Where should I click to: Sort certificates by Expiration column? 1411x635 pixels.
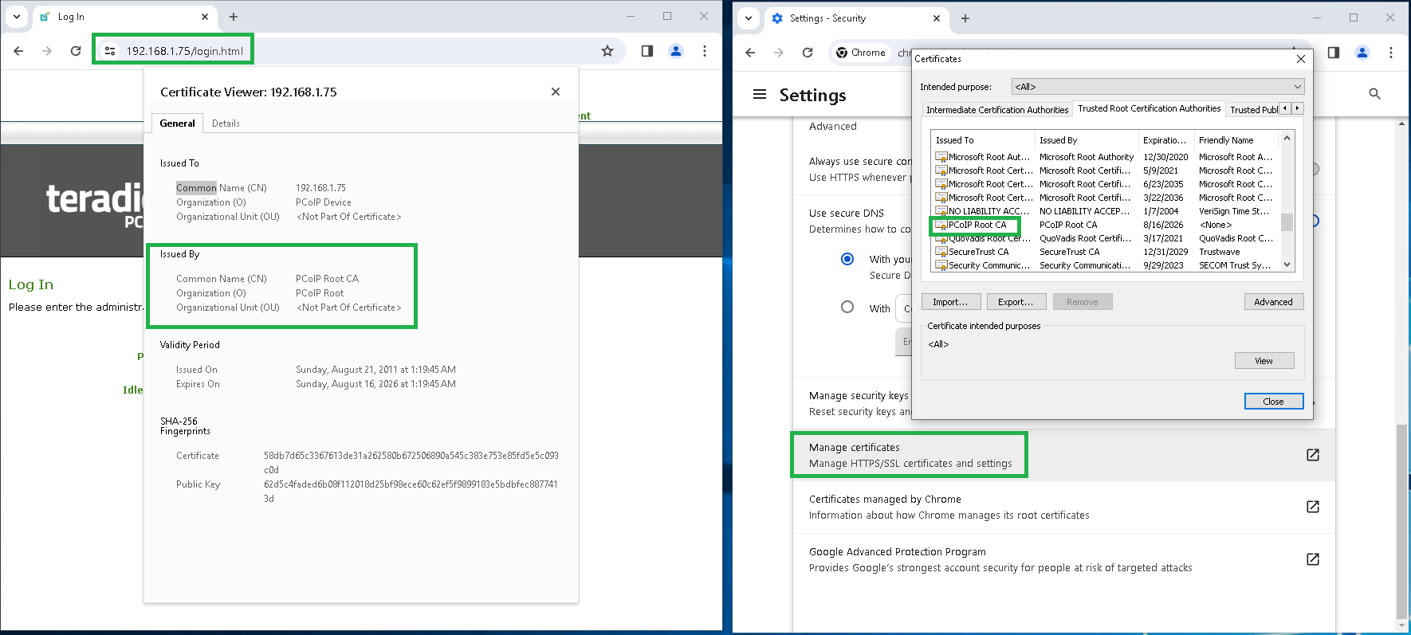point(1167,140)
